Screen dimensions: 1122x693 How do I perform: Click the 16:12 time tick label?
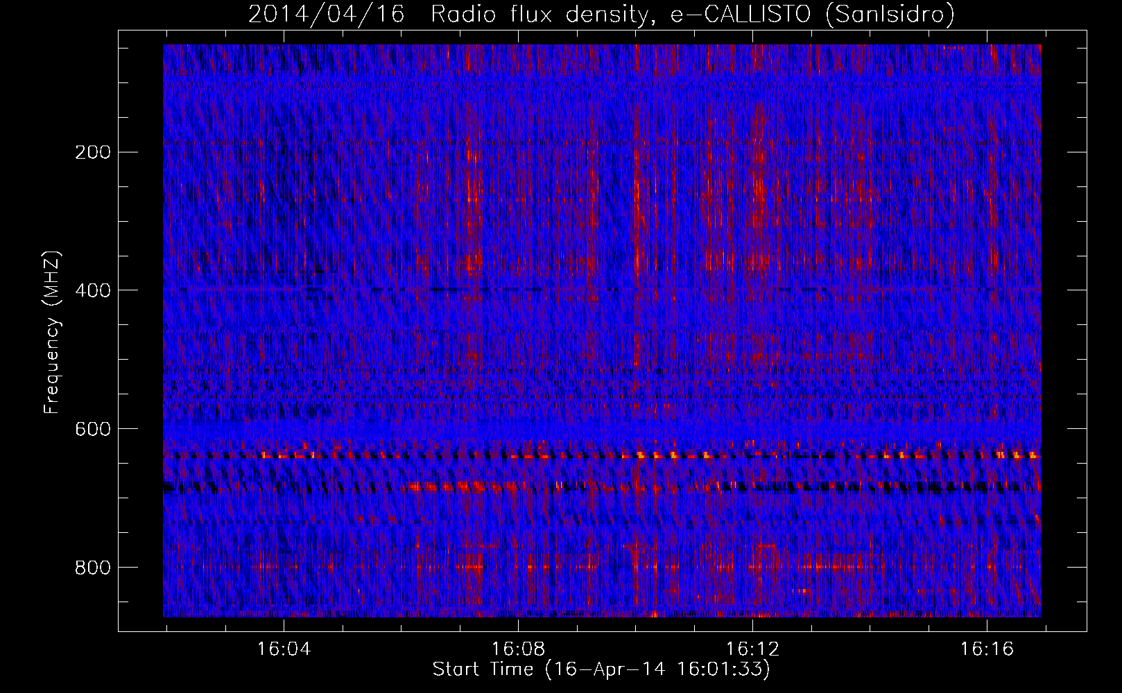752,649
